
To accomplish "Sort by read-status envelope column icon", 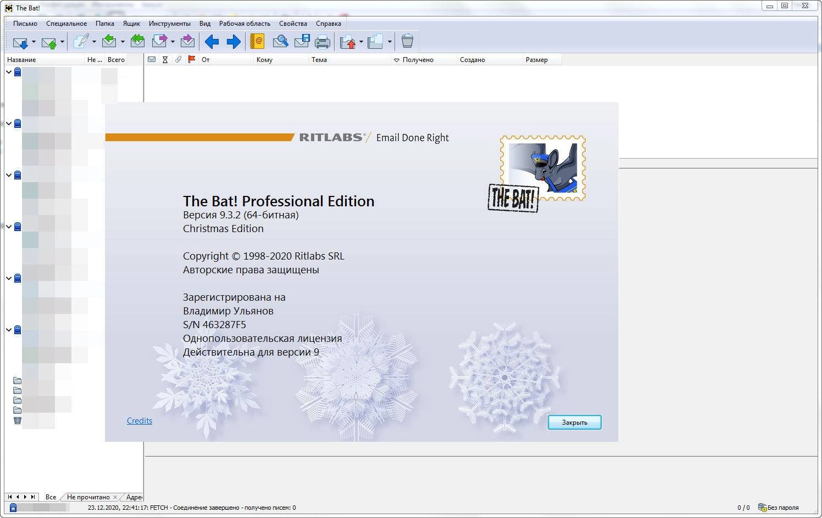I will (x=152, y=60).
